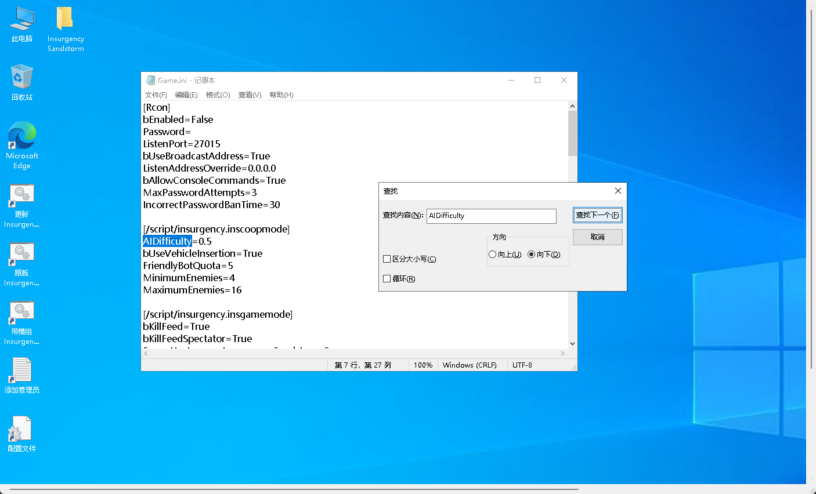Viewport: 816px width, 494px height.
Task: Click the '第 7 行, 第 27 列' status entry
Action: (363, 365)
